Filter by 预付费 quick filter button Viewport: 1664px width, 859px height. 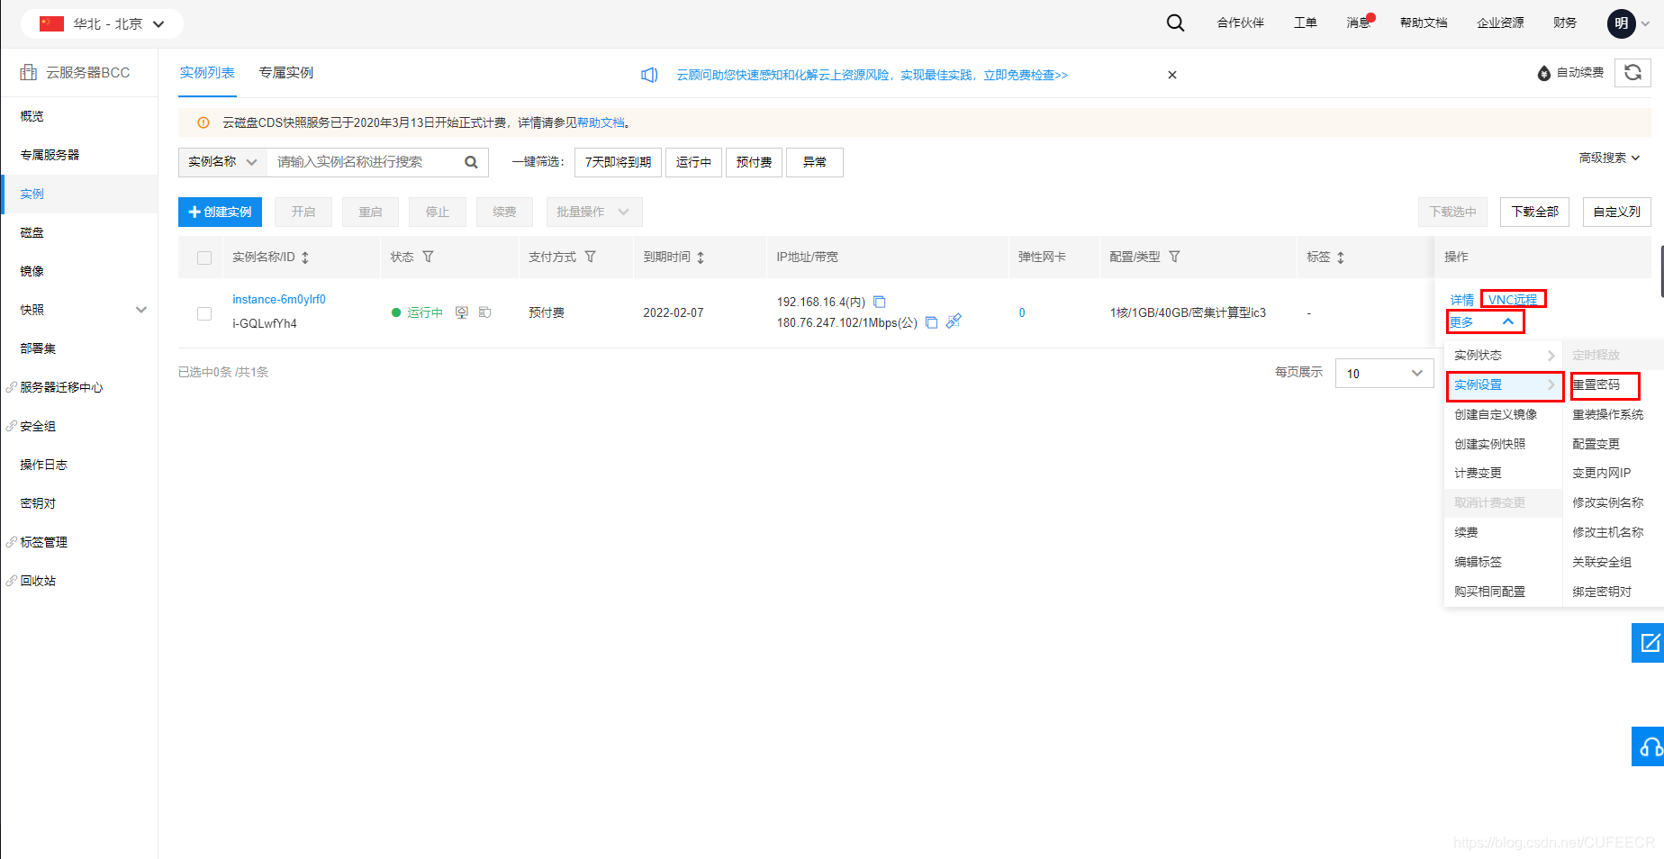click(754, 162)
